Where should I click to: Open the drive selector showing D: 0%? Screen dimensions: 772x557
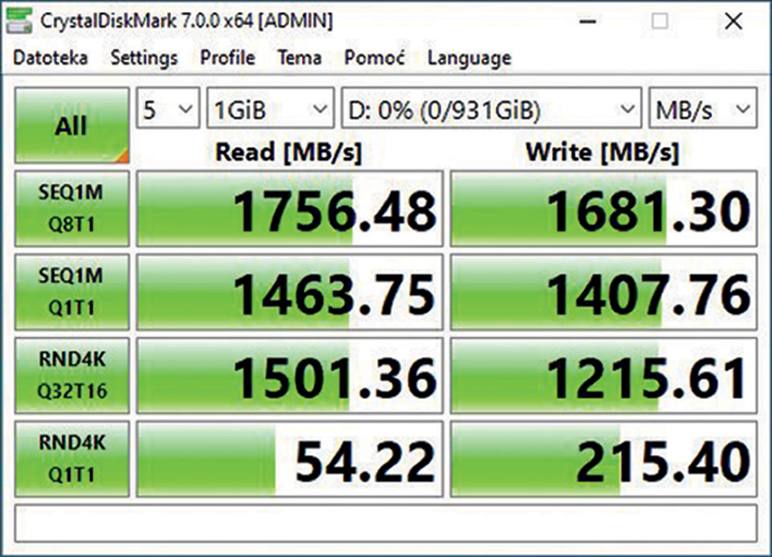point(491,109)
